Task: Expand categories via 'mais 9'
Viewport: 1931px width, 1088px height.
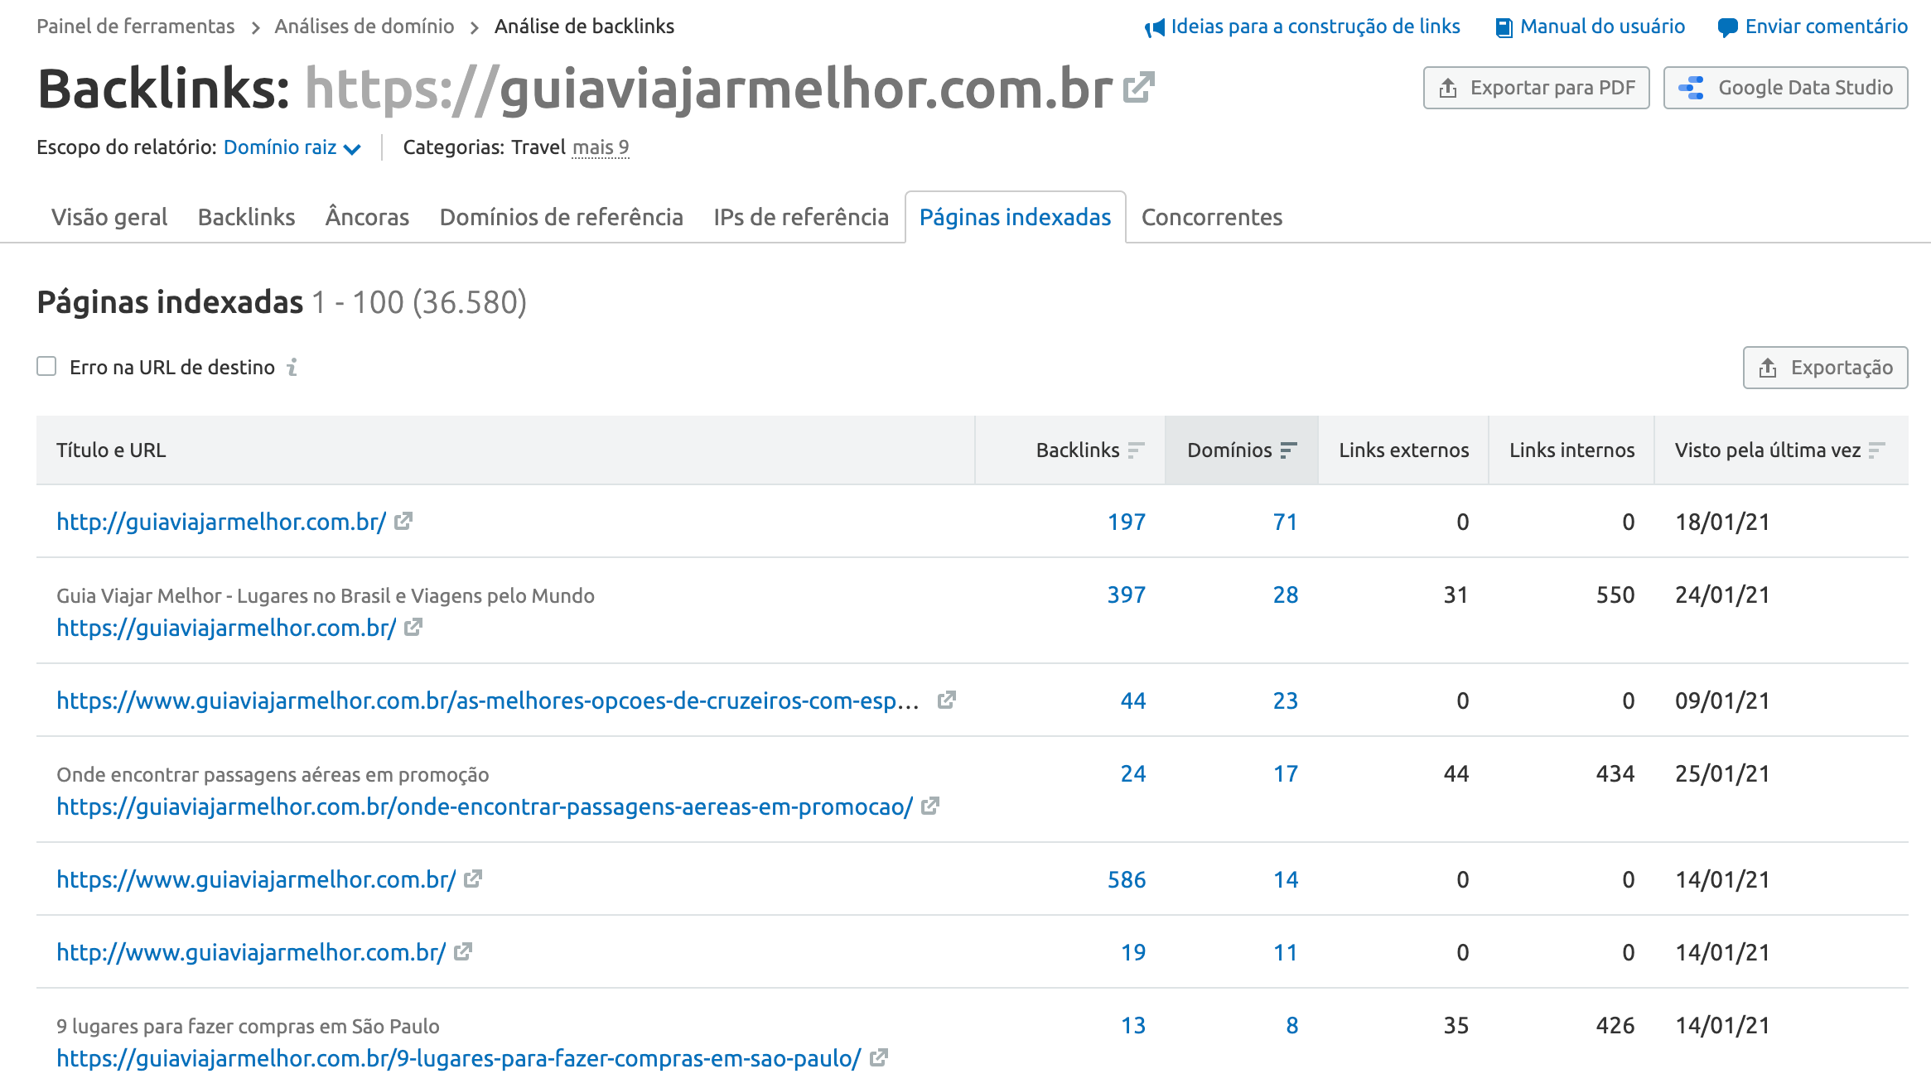Action: tap(601, 147)
